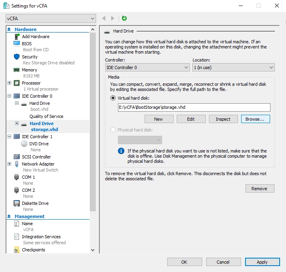Select the COM 1 port icon
Screen dimensions: 286x272
click(16, 177)
